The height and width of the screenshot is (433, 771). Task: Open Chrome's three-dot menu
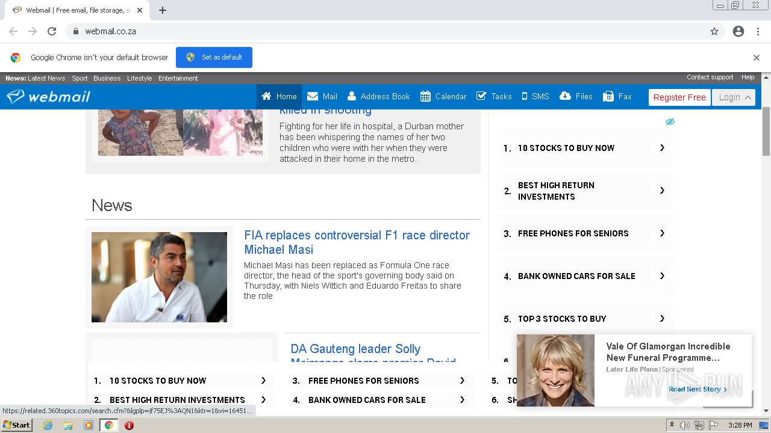click(758, 31)
